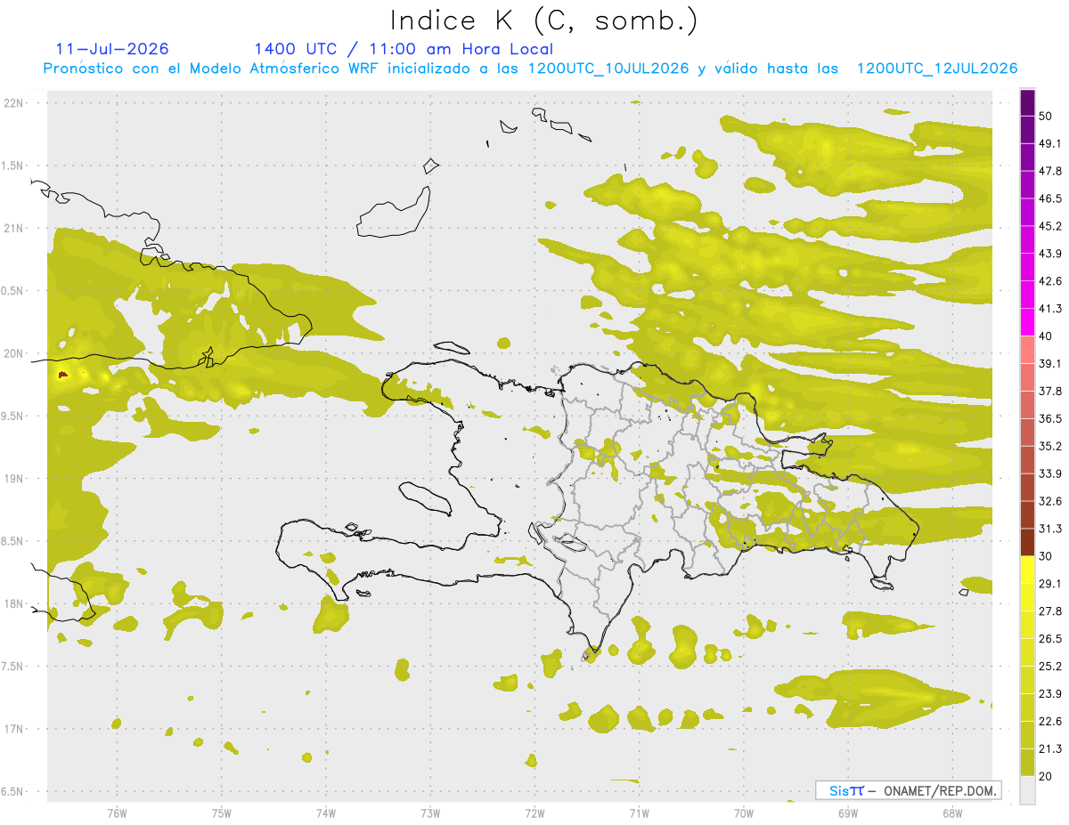Image resolution: width=1069 pixels, height=825 pixels.
Task: Click the "72W" longitude label
Action: [534, 813]
